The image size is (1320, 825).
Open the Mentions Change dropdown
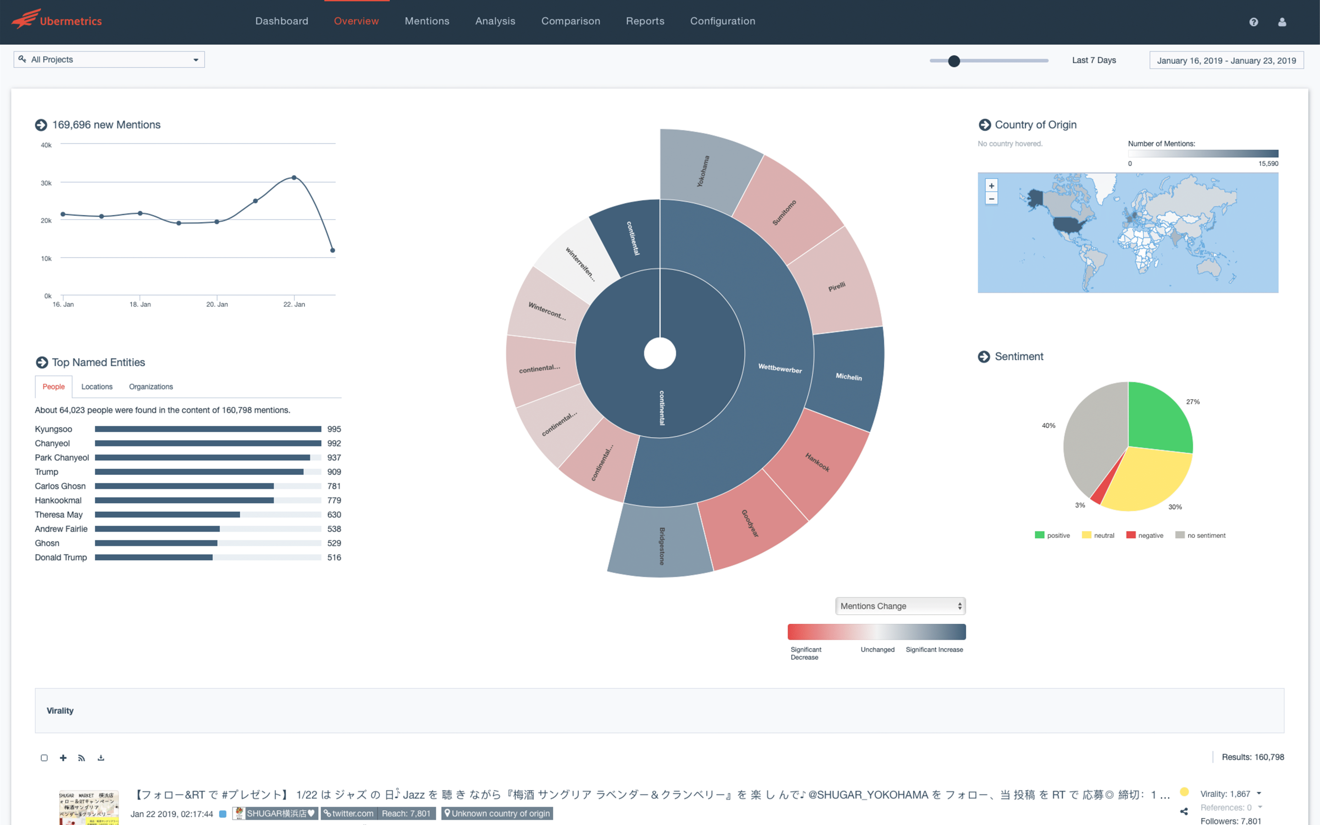(900, 605)
